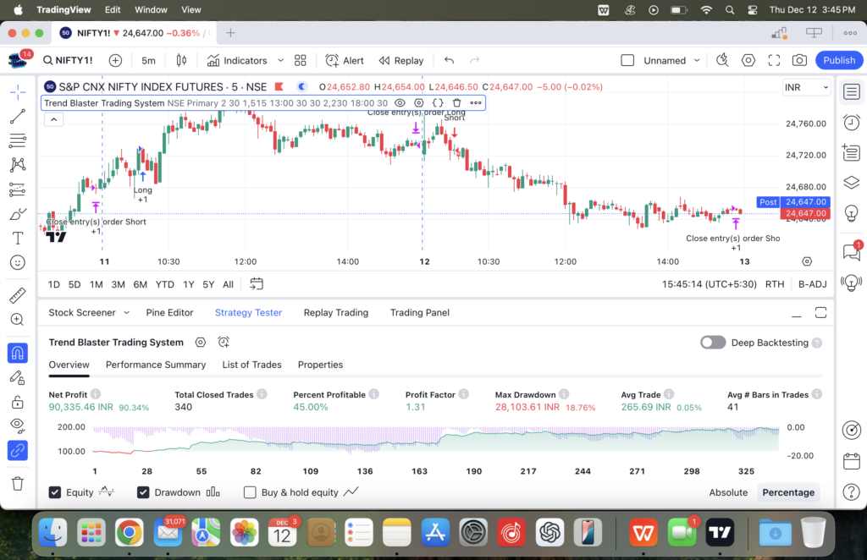Viewport: 867px width, 560px height.
Task: Take a chart snapshot with camera icon
Action: pyautogui.click(x=799, y=60)
